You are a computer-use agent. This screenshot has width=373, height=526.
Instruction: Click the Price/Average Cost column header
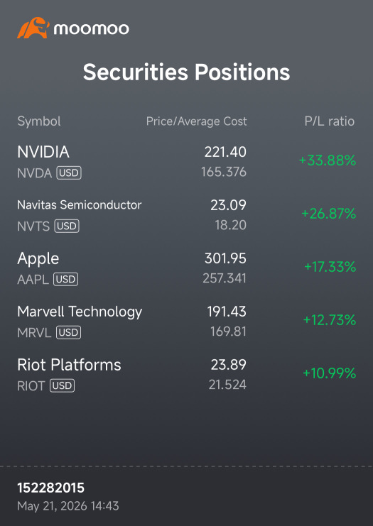196,121
